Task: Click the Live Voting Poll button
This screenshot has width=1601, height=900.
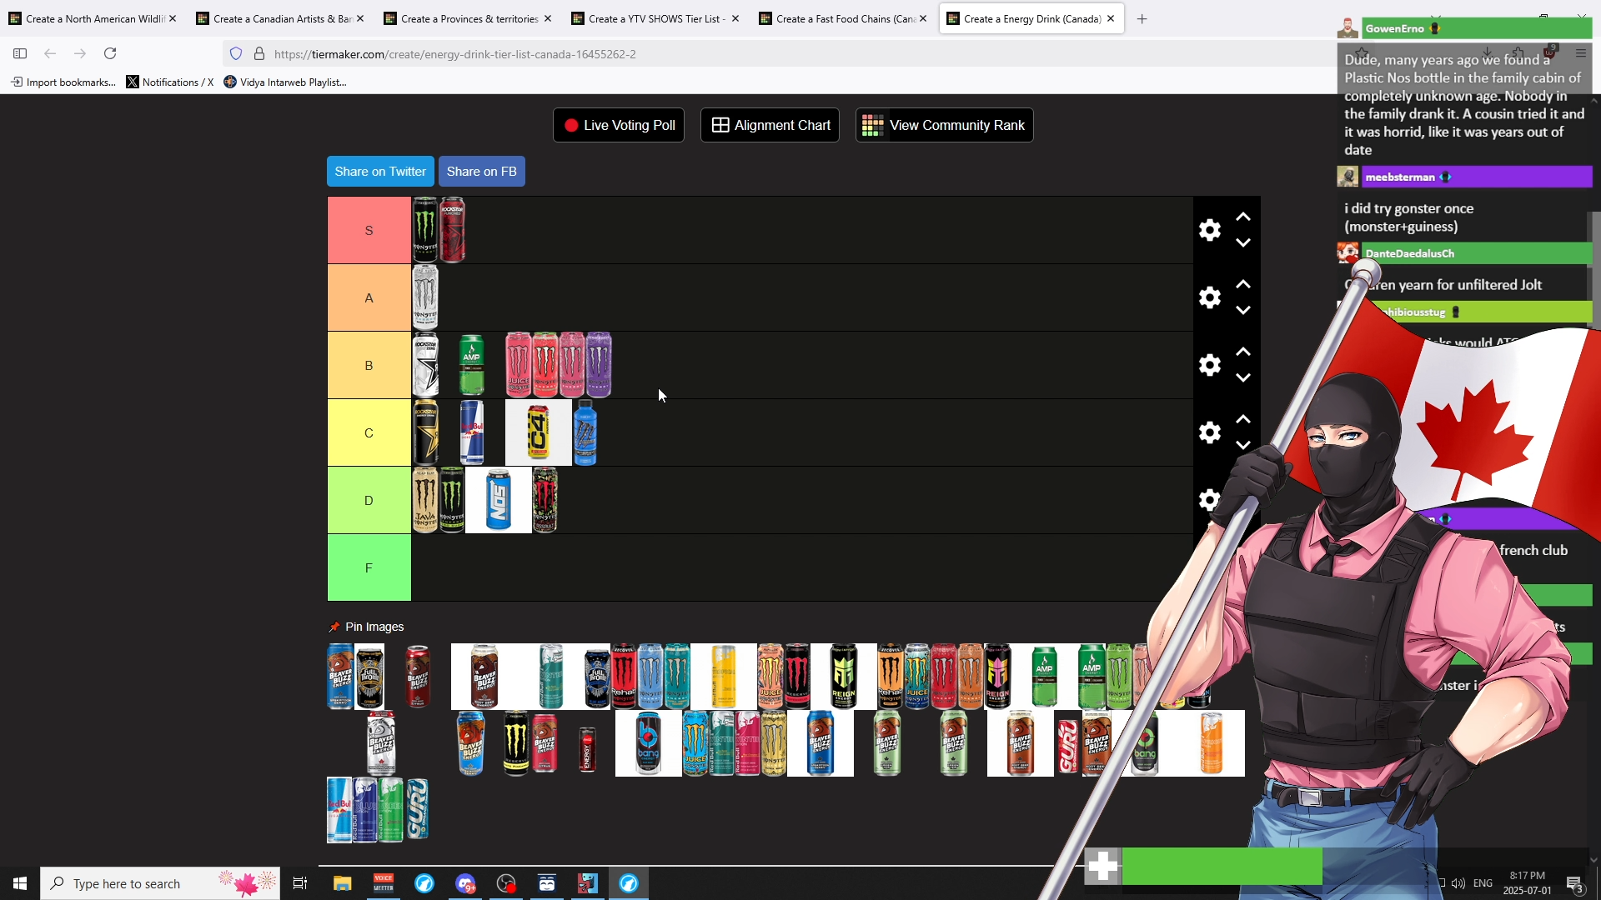Action: pyautogui.click(x=619, y=125)
